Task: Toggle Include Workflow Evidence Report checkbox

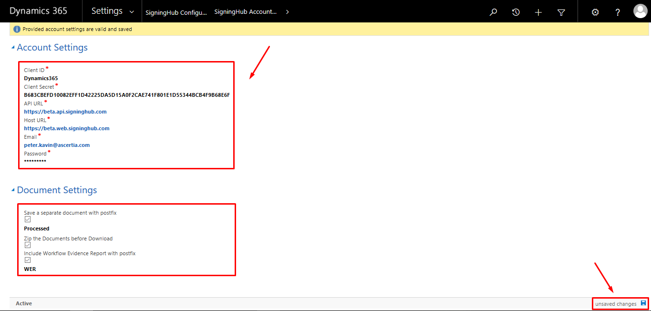Action: 28,260
